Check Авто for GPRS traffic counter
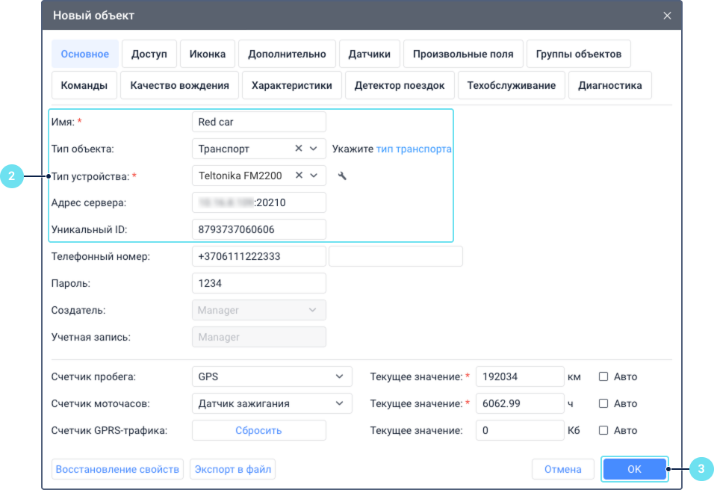Viewport: 714px width, 490px height. (x=603, y=431)
